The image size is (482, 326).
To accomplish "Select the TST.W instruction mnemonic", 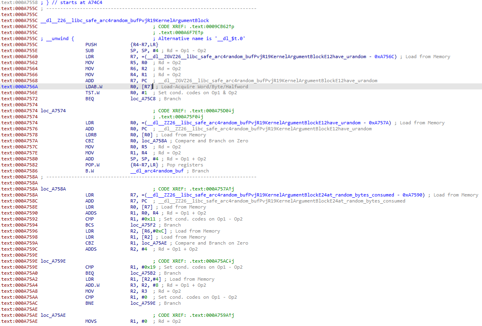I will (93, 93).
